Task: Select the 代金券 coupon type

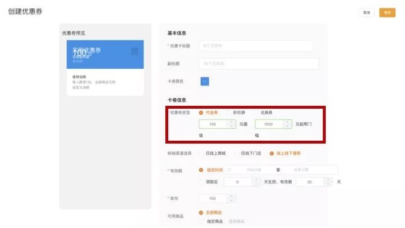Action: click(201, 113)
